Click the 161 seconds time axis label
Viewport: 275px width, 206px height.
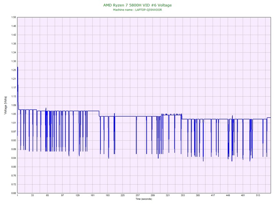tap(93, 195)
